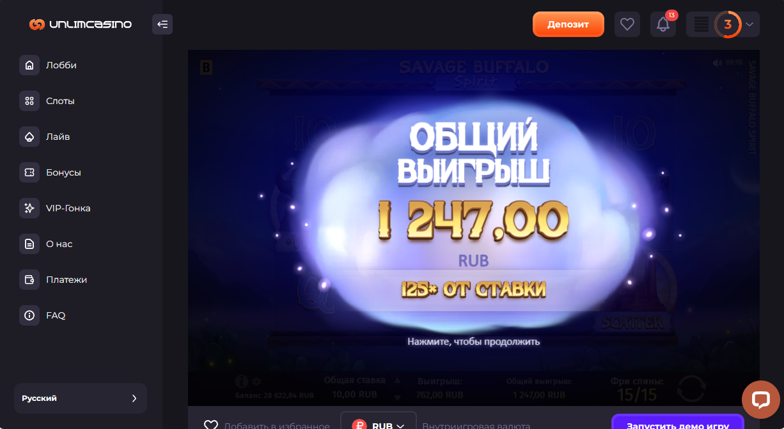Screen dimensions: 784x429
Task: Open favorites via the top bar heart icon
Action: click(627, 24)
